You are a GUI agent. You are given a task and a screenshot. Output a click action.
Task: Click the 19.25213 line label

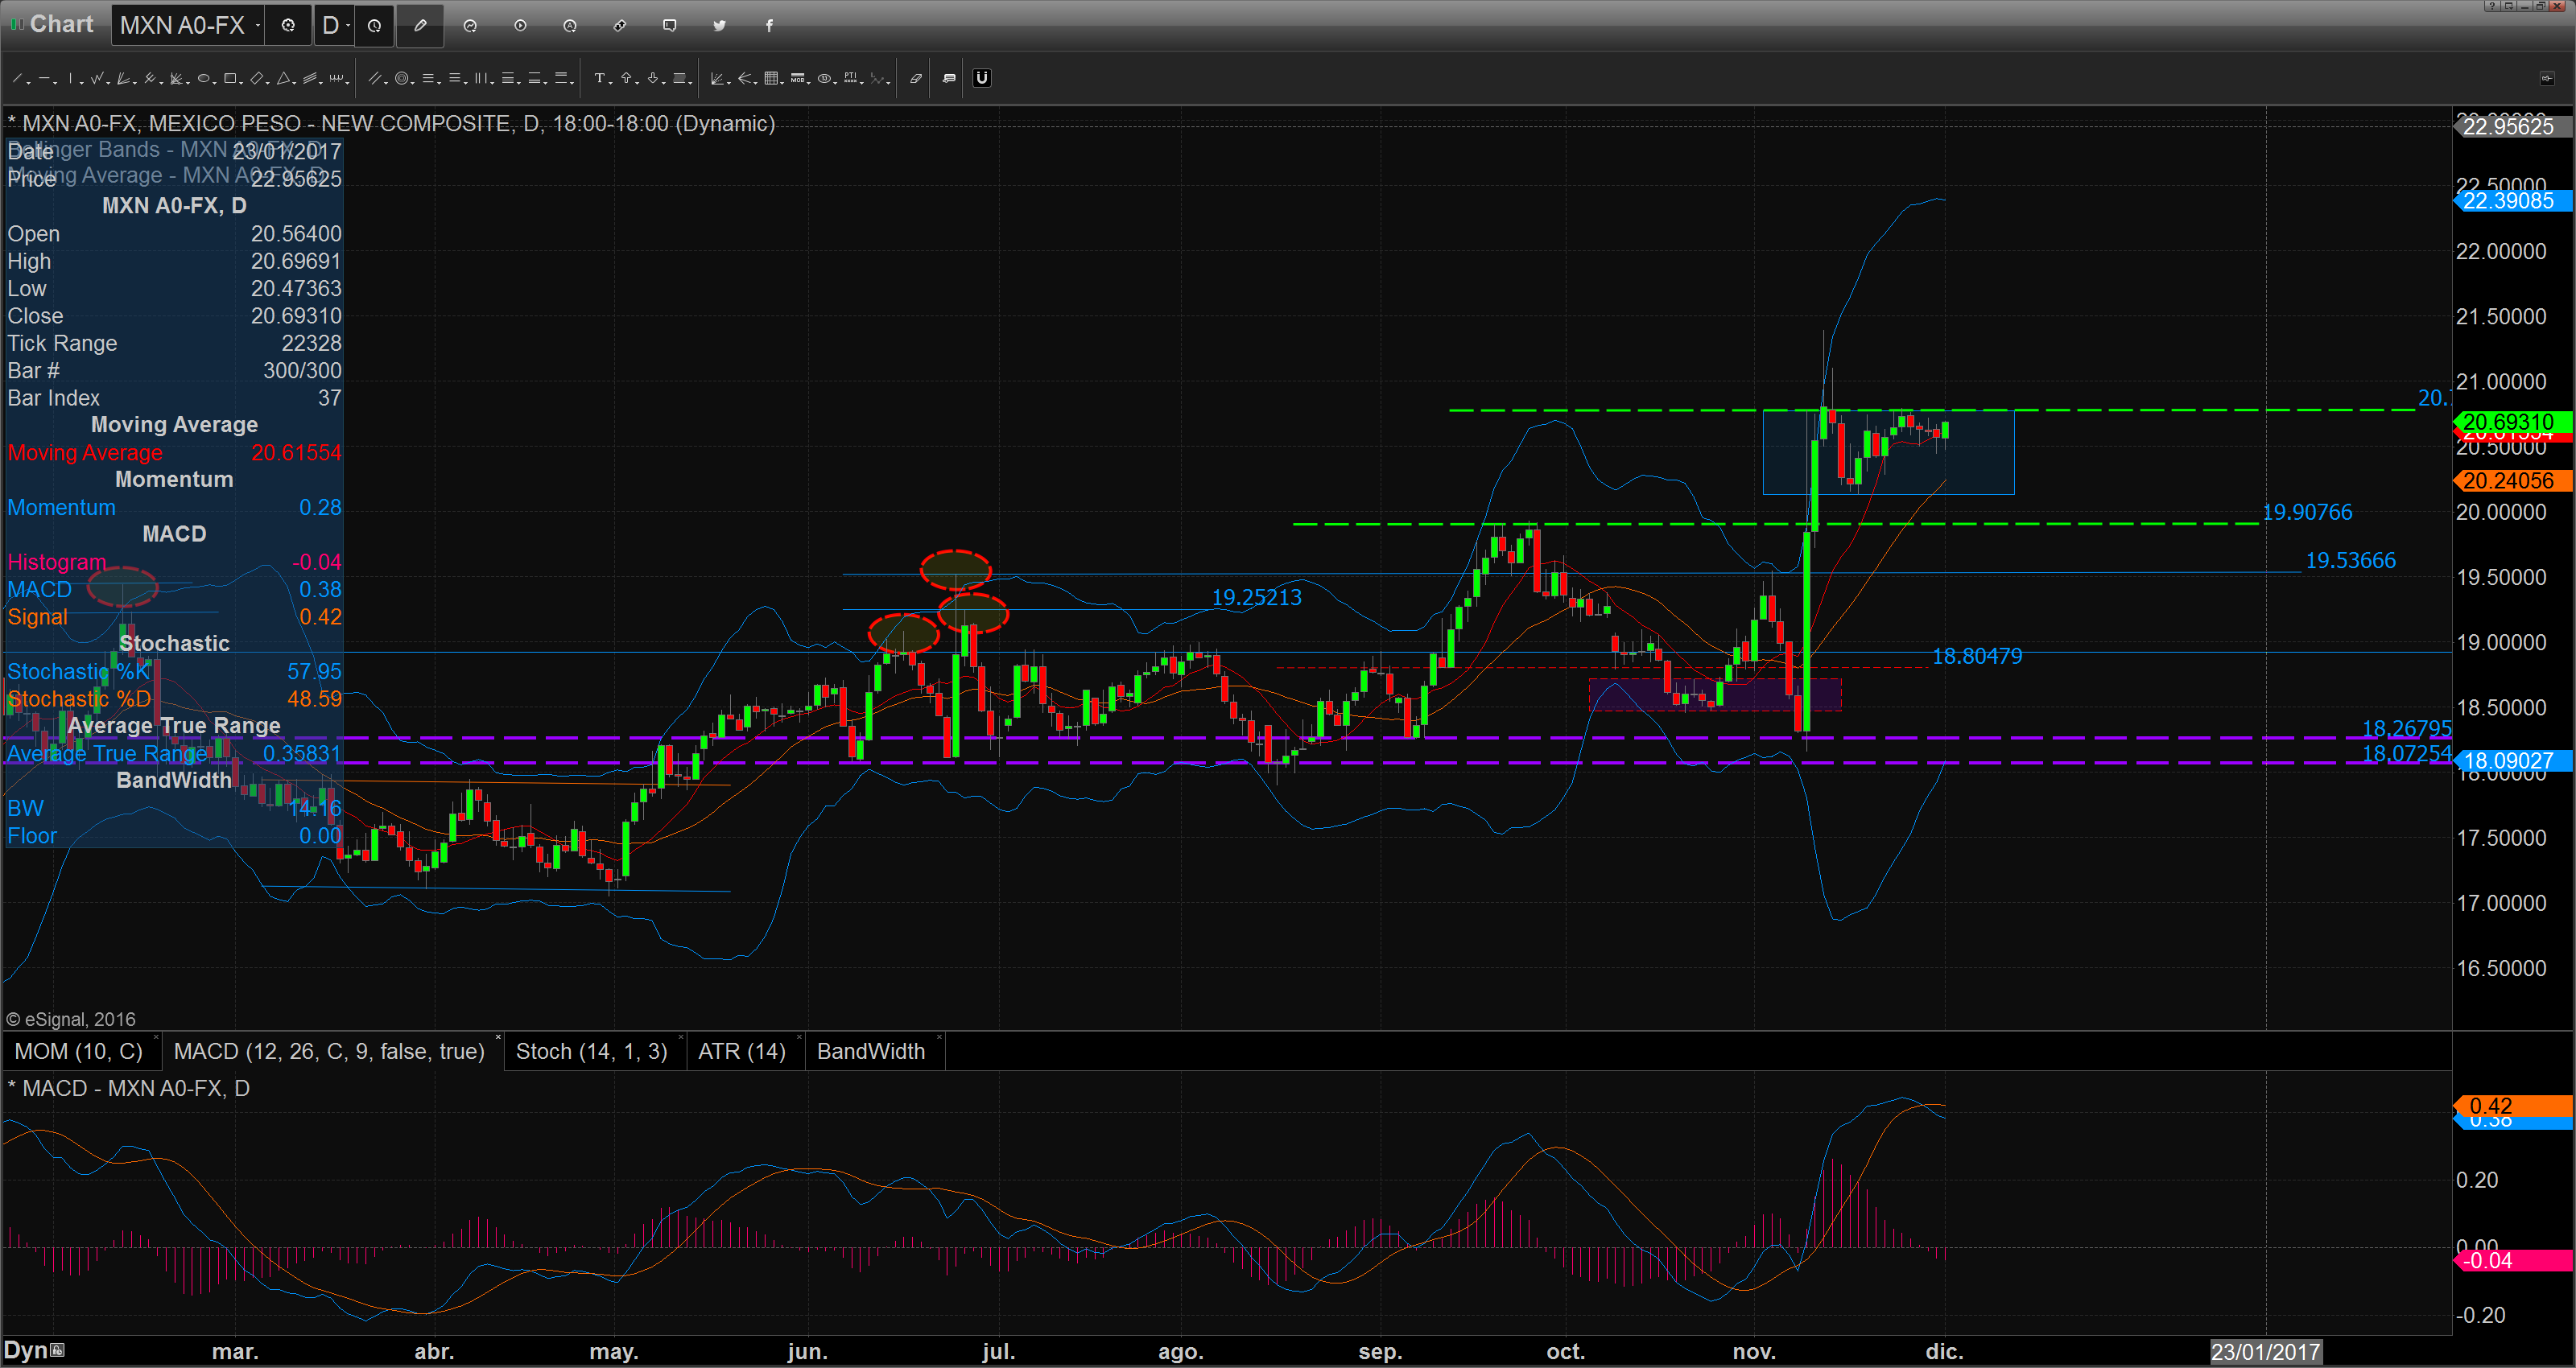tap(1256, 597)
